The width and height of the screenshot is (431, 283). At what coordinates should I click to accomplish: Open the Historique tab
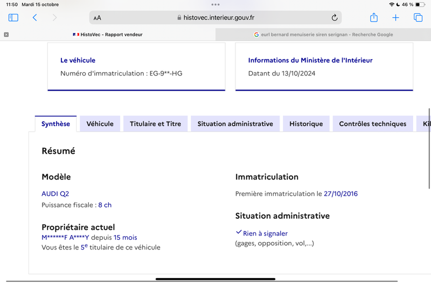coord(306,124)
